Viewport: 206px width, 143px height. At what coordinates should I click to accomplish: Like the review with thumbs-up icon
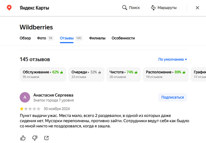23,138
